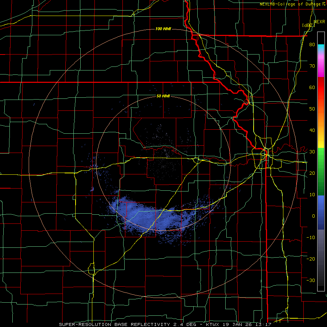Click the 50 NMI range ring label
This screenshot has height=327, width=327.
point(163,96)
